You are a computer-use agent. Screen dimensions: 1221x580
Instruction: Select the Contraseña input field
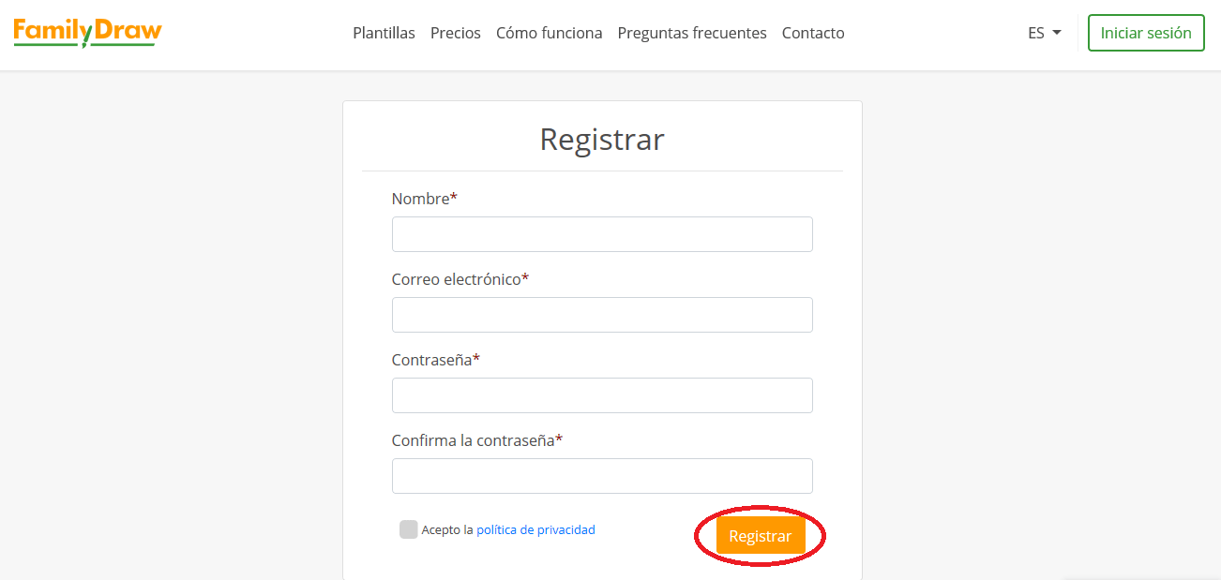[x=601, y=395]
